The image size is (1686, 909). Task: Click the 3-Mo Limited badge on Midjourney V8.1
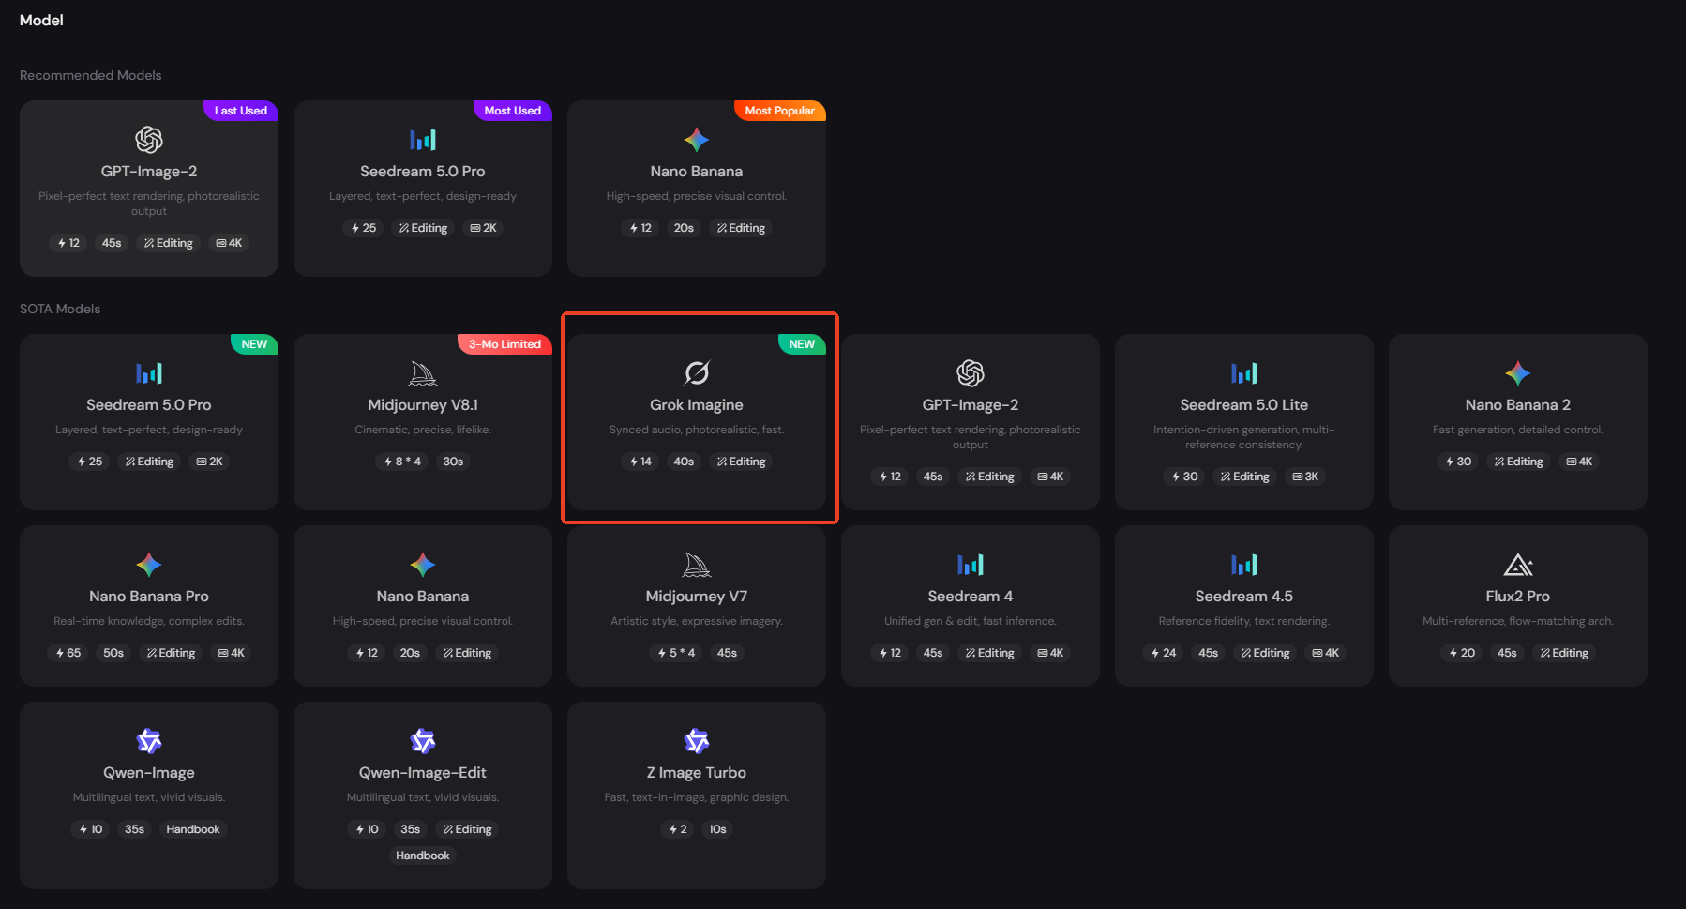point(504,344)
